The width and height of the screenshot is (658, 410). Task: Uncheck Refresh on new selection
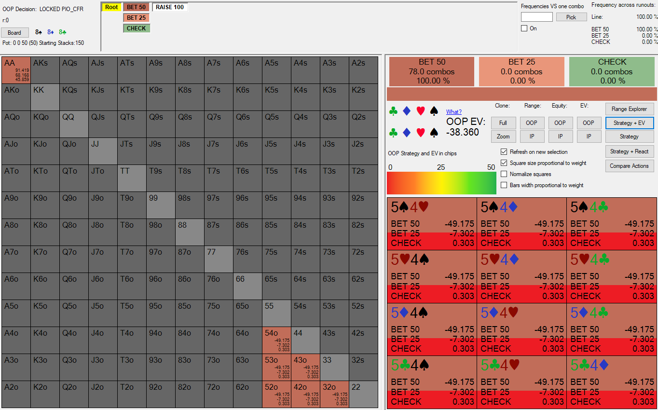pyautogui.click(x=504, y=151)
